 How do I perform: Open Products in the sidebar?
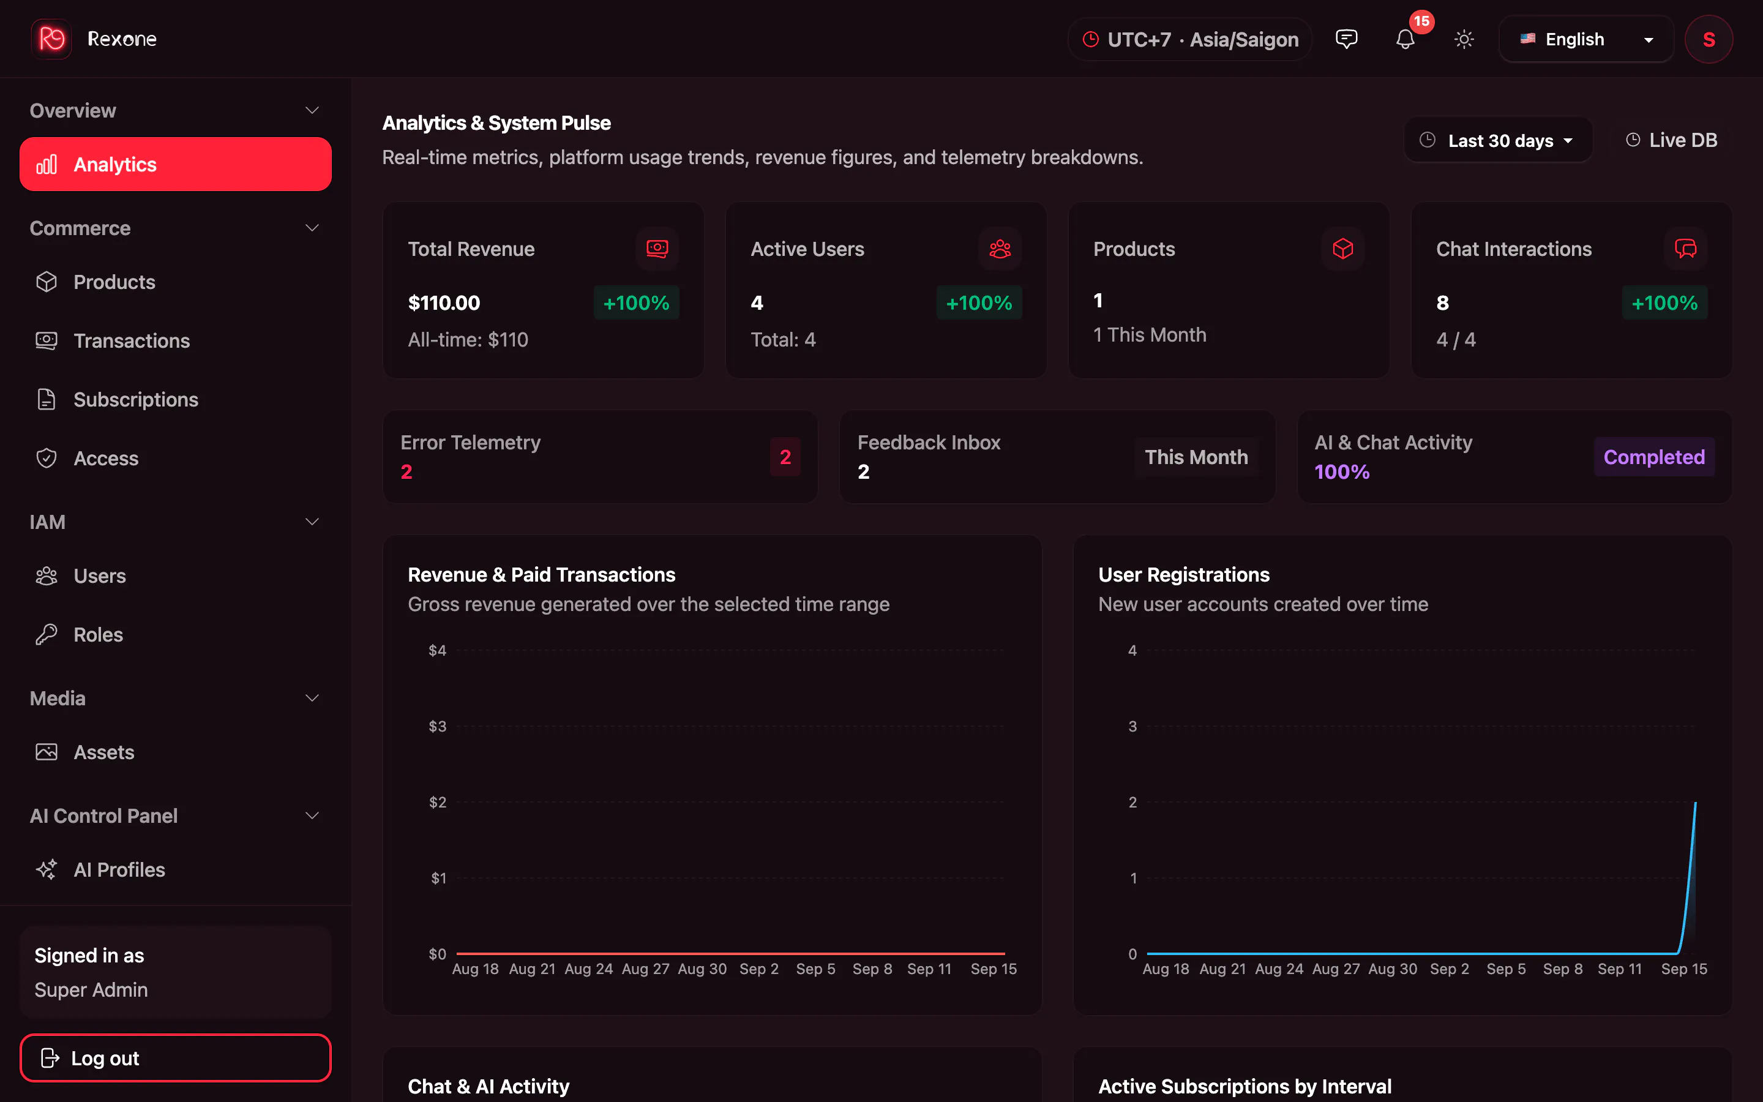click(176, 282)
